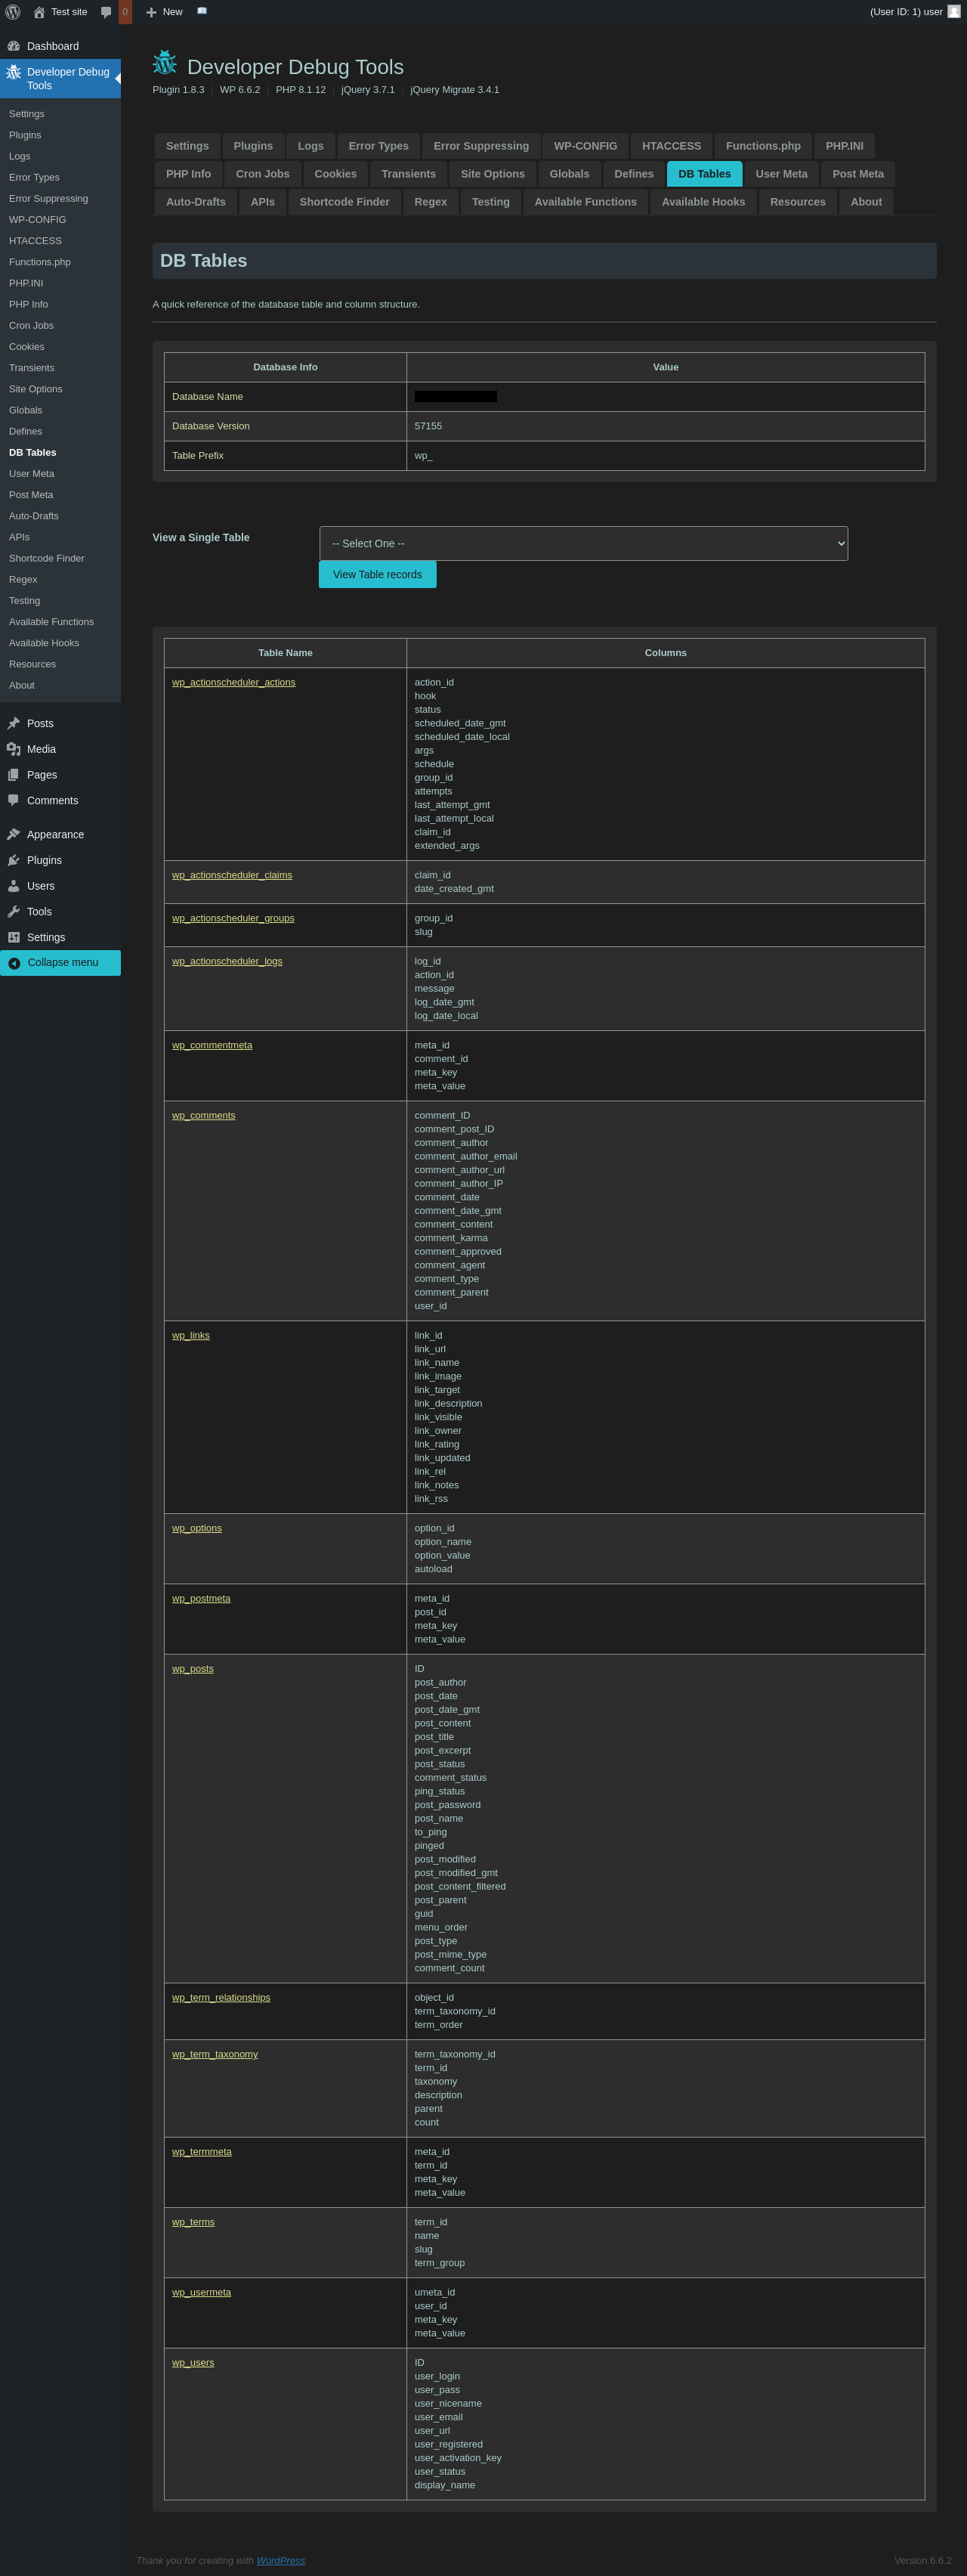Open main Settings via the sliders icon

point(13,937)
